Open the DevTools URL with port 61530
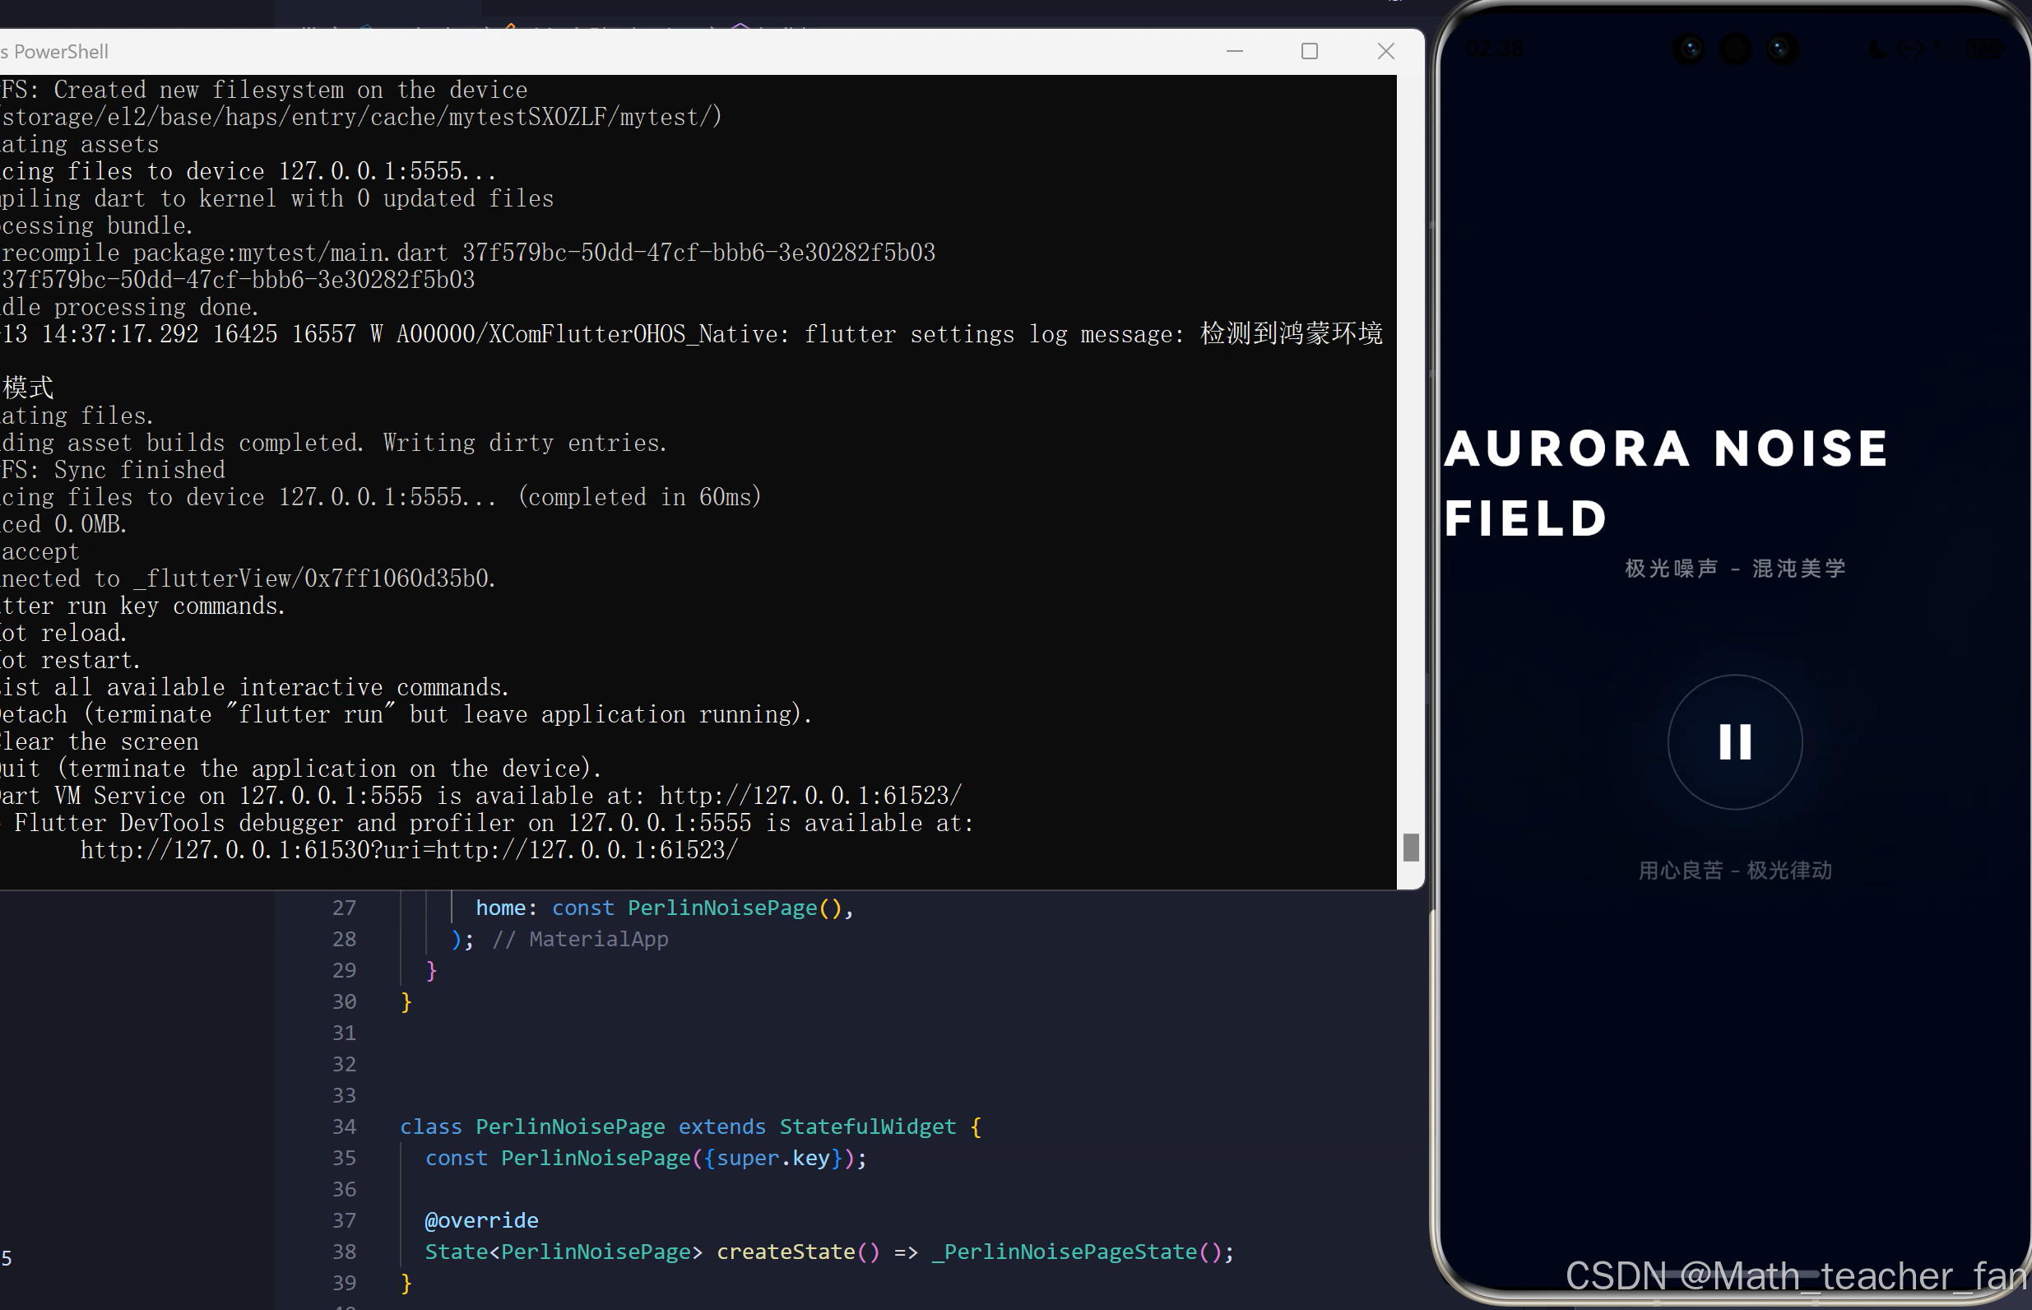 point(408,850)
